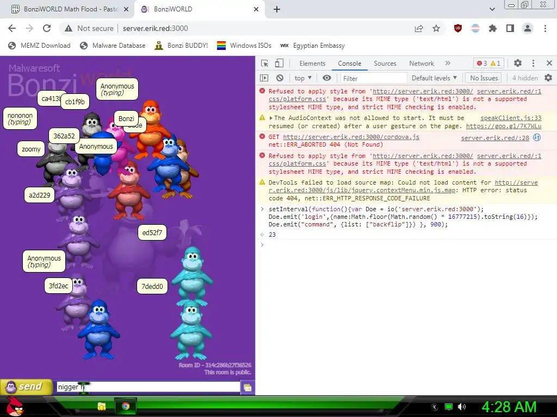
Task: Select the BonziWORLD browser tab
Action: [199, 9]
